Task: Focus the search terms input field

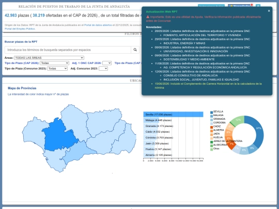Action: pos(68,50)
